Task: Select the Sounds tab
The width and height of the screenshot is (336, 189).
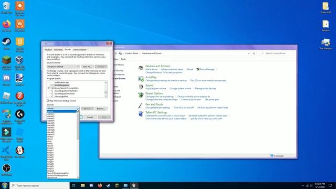Action: [68, 49]
